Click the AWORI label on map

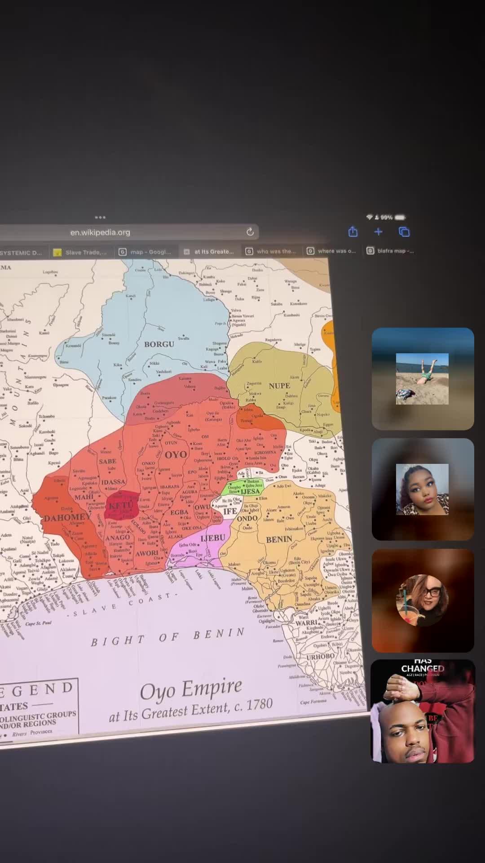pos(147,553)
